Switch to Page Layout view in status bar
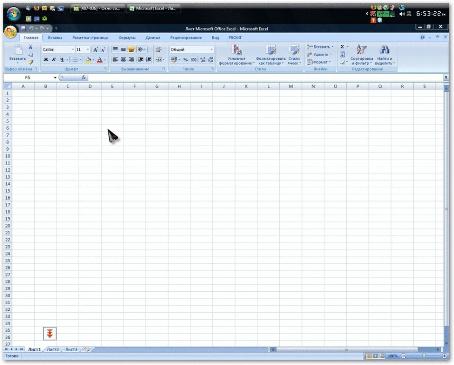 (x=376, y=356)
